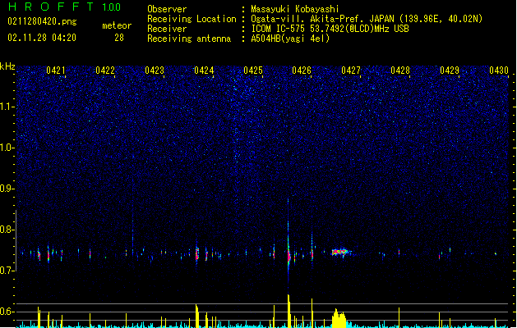Click the 0422 time marker
This screenshot has height=328, width=517.
pyautogui.click(x=105, y=71)
